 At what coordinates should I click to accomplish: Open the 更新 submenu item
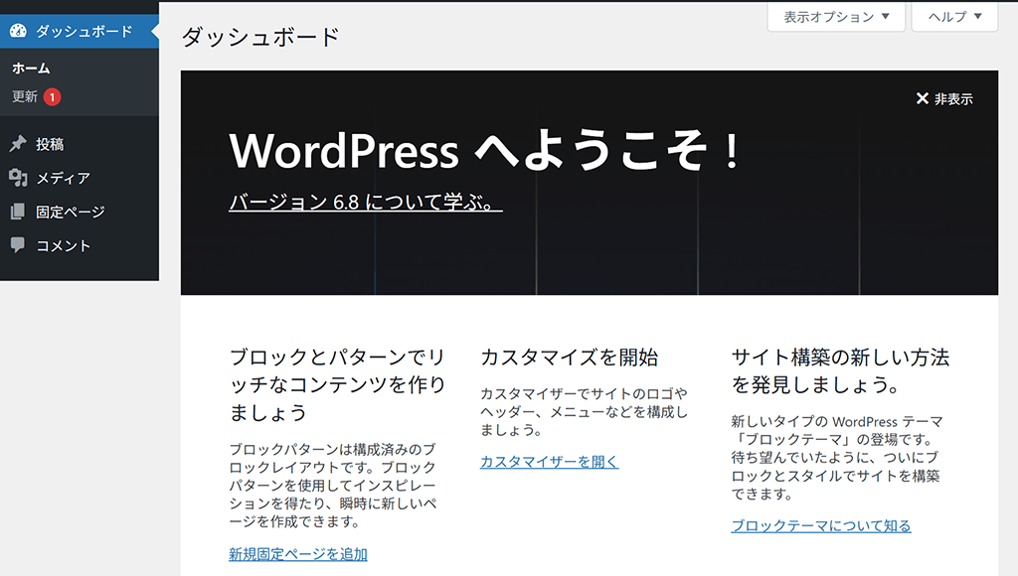point(25,97)
